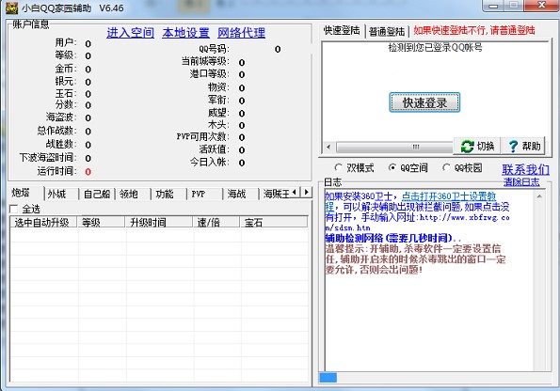The image size is (560, 391).
Task: Open the 点击打开360卫士设置教程 link in log
Action: (x=449, y=196)
